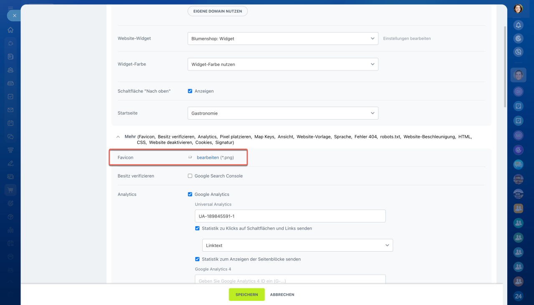The image size is (534, 305).
Task: Open the calendar icon in left sidebar
Action: click(10, 123)
